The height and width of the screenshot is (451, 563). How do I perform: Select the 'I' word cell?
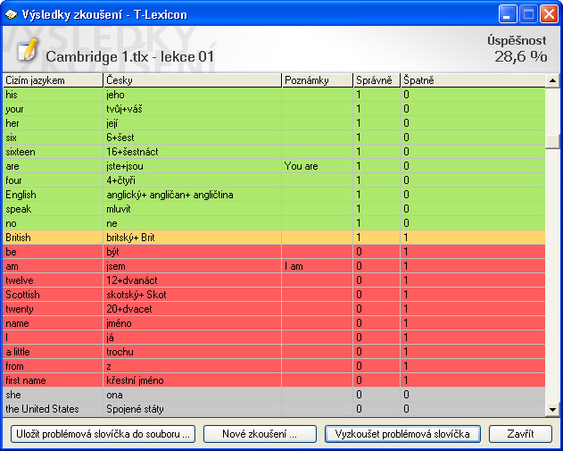pyautogui.click(x=54, y=338)
